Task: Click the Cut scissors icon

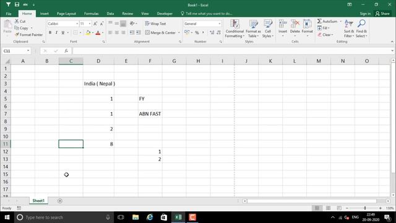Action: click(x=17, y=21)
